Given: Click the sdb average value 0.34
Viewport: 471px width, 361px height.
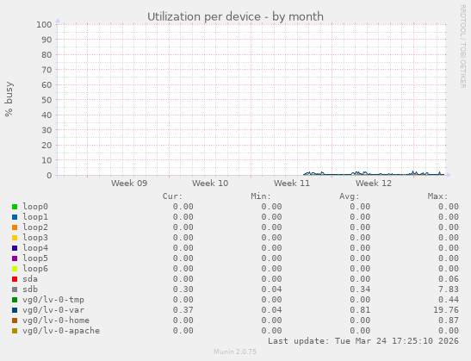Looking at the screenshot, I should (x=360, y=289).
